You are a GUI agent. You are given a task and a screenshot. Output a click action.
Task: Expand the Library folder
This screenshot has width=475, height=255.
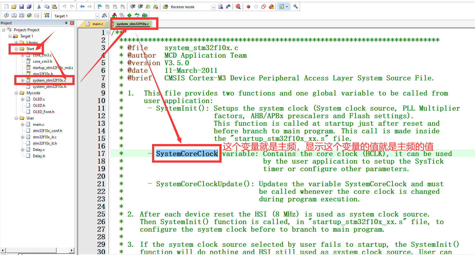16,43
